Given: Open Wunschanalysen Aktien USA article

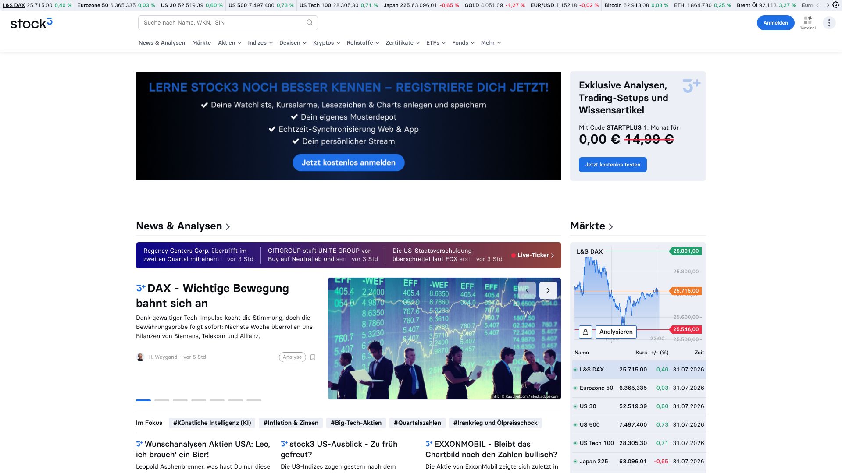Looking at the screenshot, I should point(203,449).
